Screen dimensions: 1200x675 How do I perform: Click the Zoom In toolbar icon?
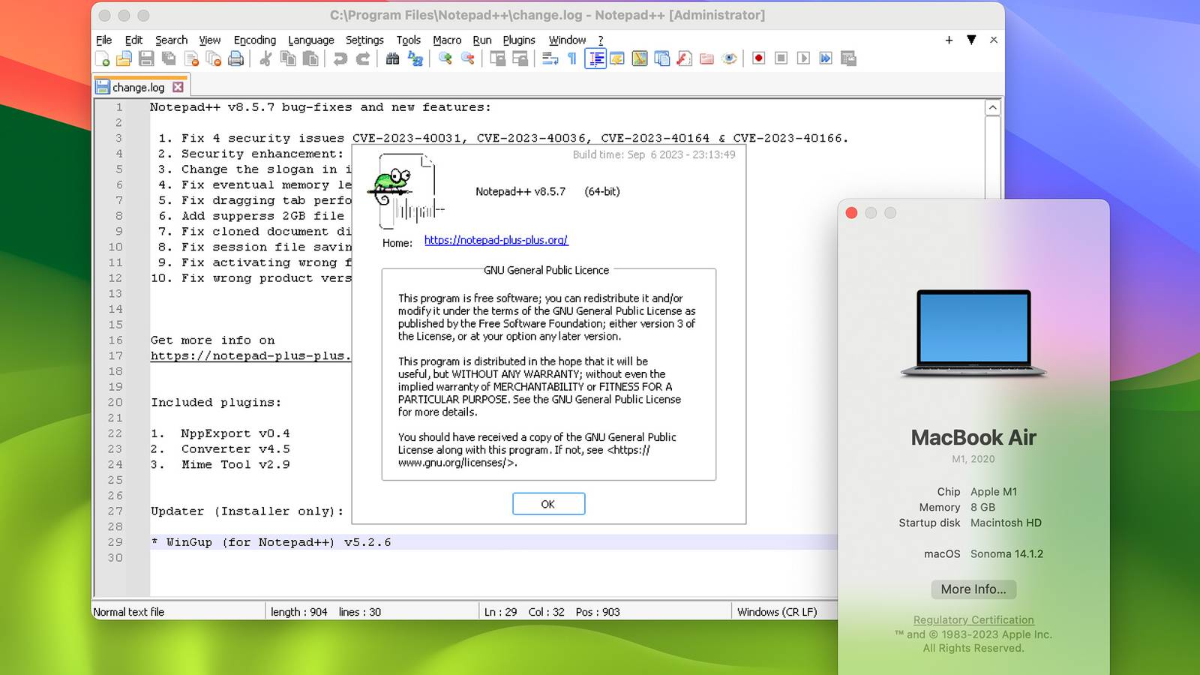(x=445, y=58)
